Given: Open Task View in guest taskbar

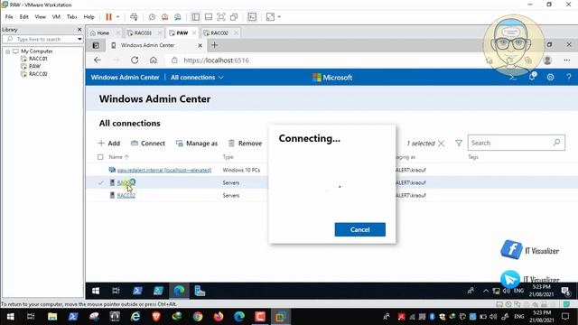Looking at the screenshot, I should pyautogui.click(x=116, y=291).
